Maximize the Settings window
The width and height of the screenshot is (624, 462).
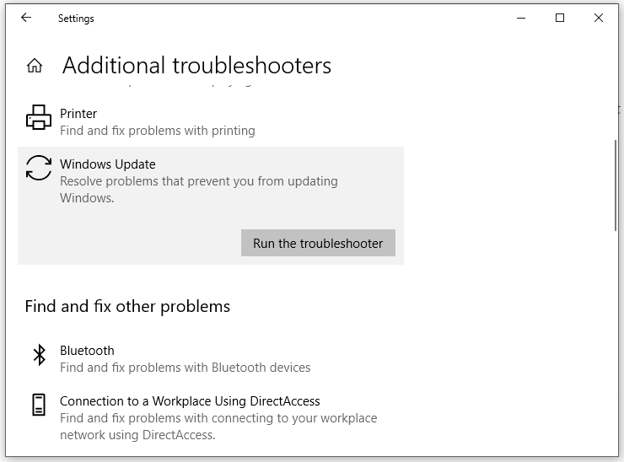(x=560, y=18)
